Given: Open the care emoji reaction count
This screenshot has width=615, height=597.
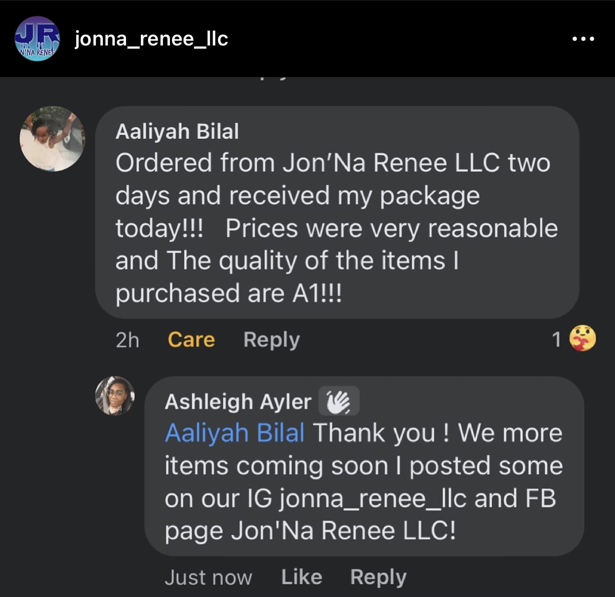Looking at the screenshot, I should [582, 338].
